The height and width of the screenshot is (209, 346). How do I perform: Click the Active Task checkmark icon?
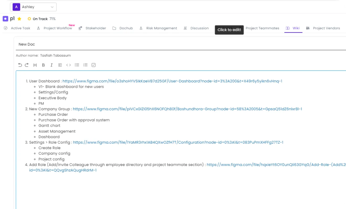6,28
